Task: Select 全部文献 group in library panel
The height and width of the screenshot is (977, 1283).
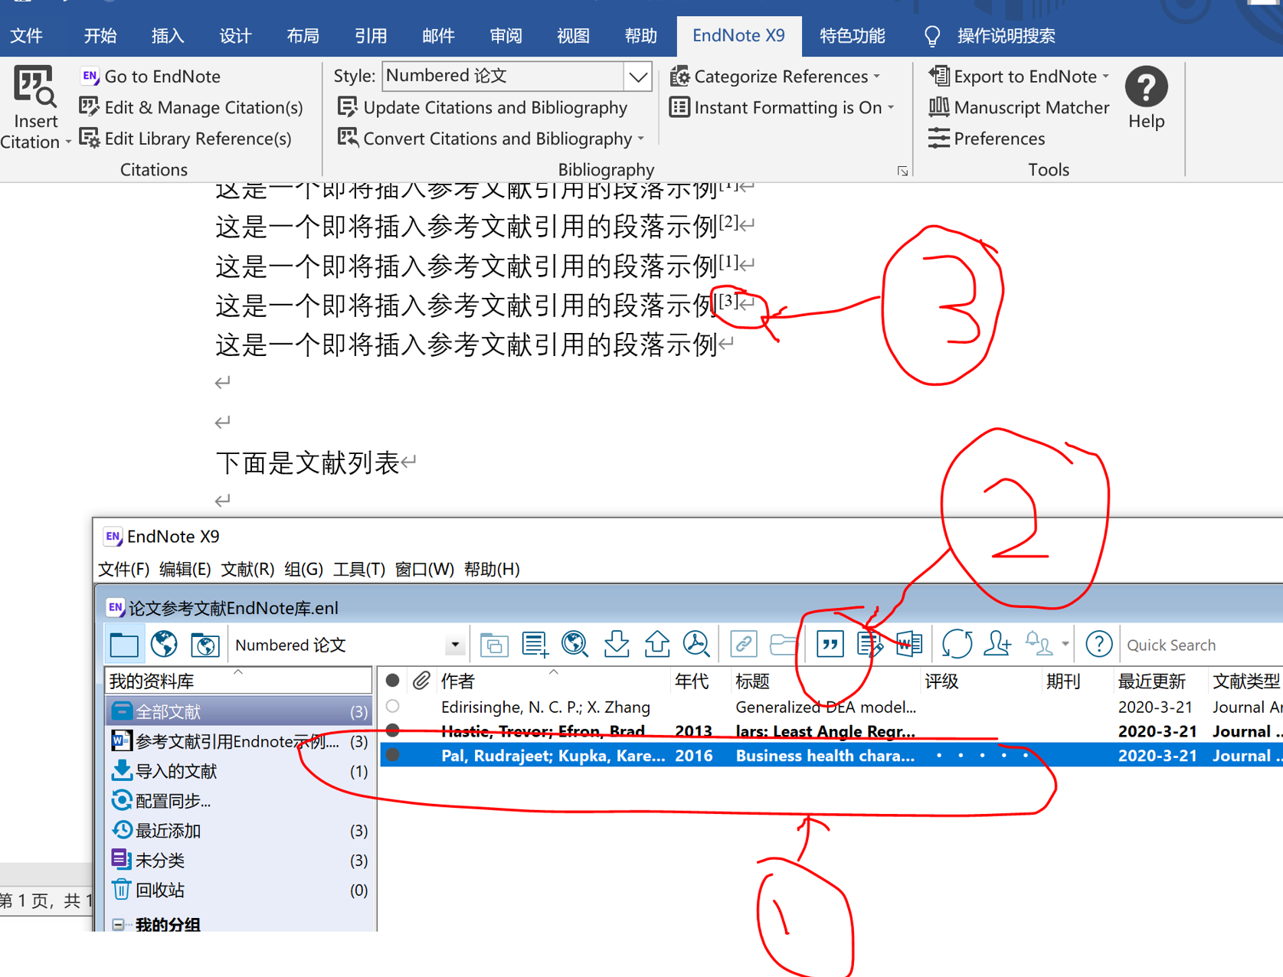Action: 239,711
